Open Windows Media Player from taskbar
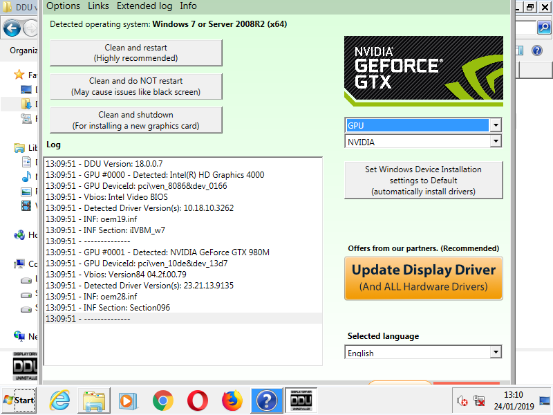Viewport: 553px width, 415px height. pyautogui.click(x=129, y=401)
